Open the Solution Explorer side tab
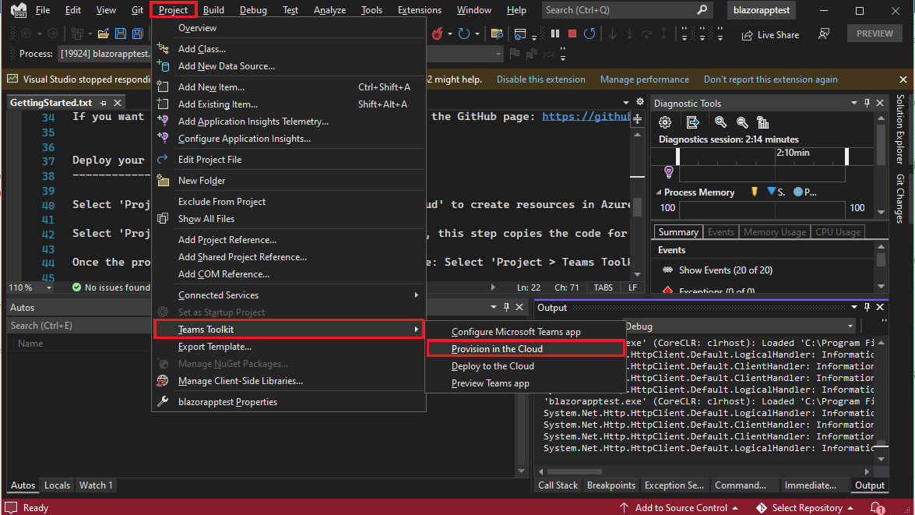This screenshot has width=915, height=515. (900, 129)
